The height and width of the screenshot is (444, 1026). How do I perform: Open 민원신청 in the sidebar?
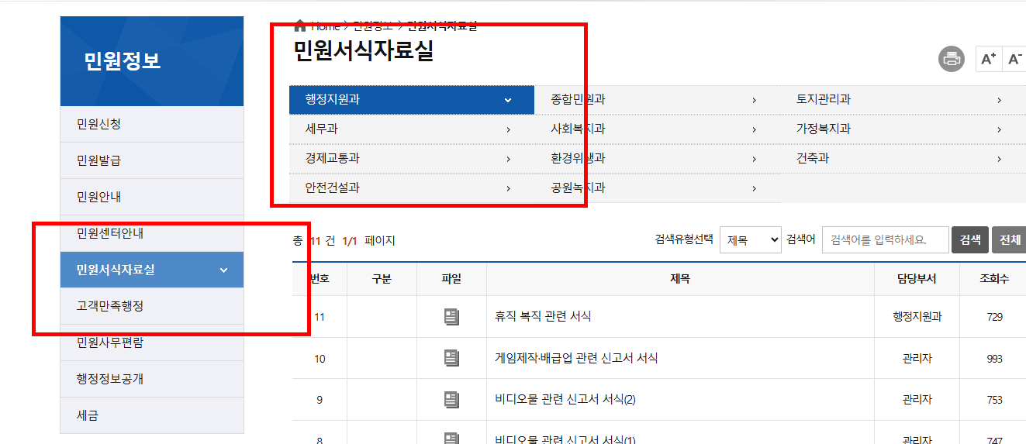[x=152, y=124]
